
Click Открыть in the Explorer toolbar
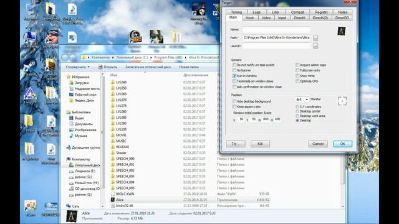click(108, 67)
